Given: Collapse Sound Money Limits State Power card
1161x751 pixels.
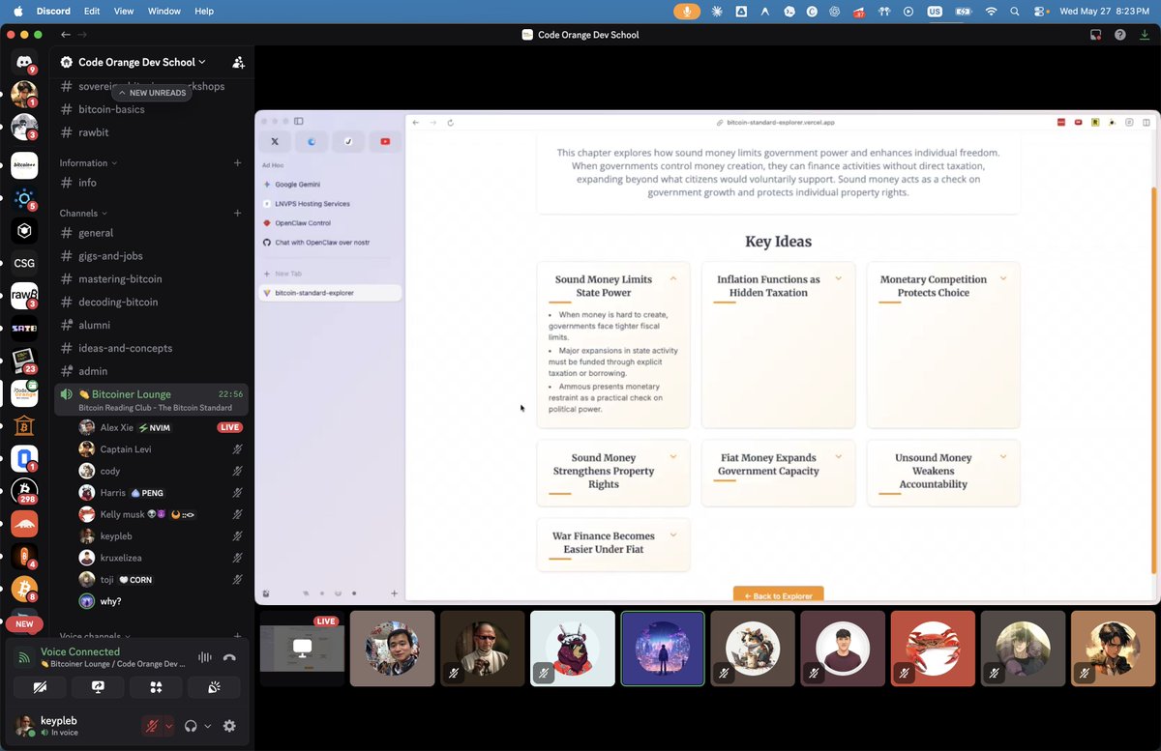Looking at the screenshot, I should point(672,278).
